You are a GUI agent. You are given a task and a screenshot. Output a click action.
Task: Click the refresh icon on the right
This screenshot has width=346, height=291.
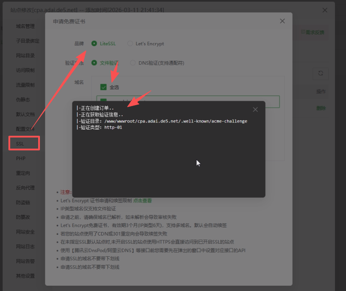pos(321,74)
